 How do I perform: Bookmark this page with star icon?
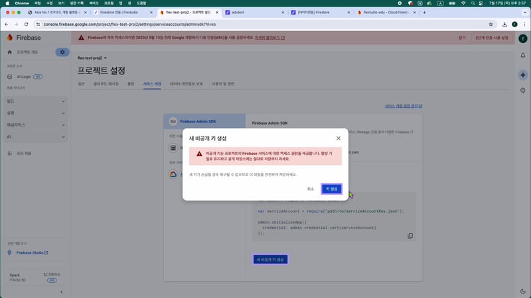point(490,24)
